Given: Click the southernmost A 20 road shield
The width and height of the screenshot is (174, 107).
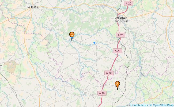Looking at the screenshot, I should [x=102, y=93].
